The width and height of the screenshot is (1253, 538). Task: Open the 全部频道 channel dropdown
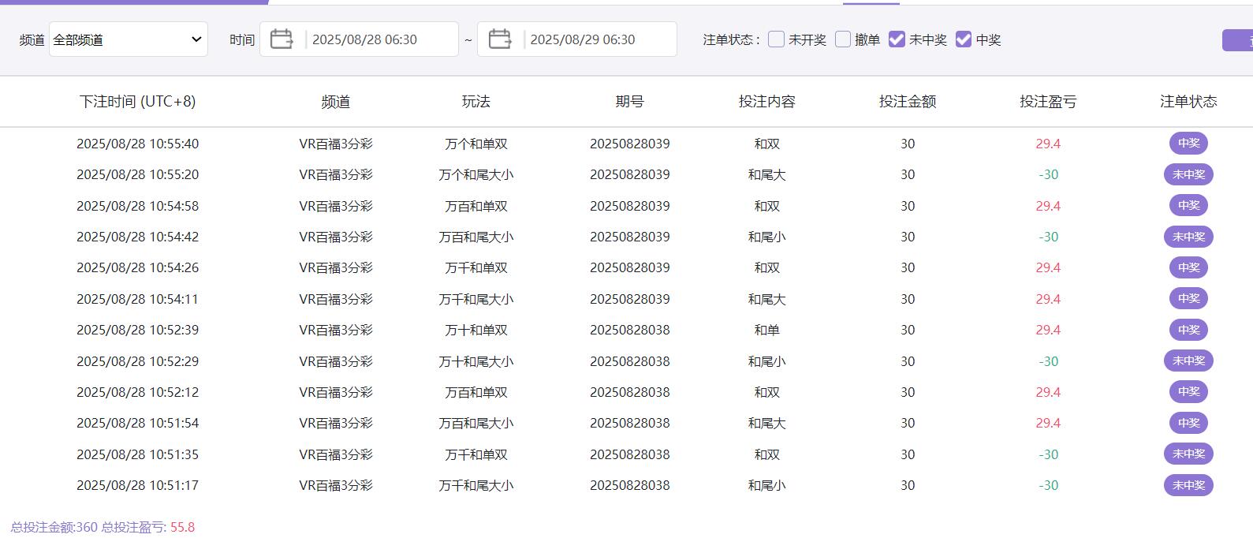[129, 39]
